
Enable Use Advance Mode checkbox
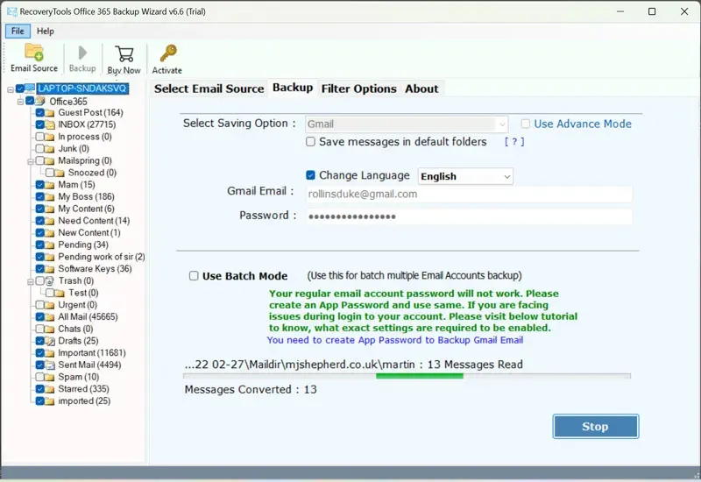click(526, 124)
